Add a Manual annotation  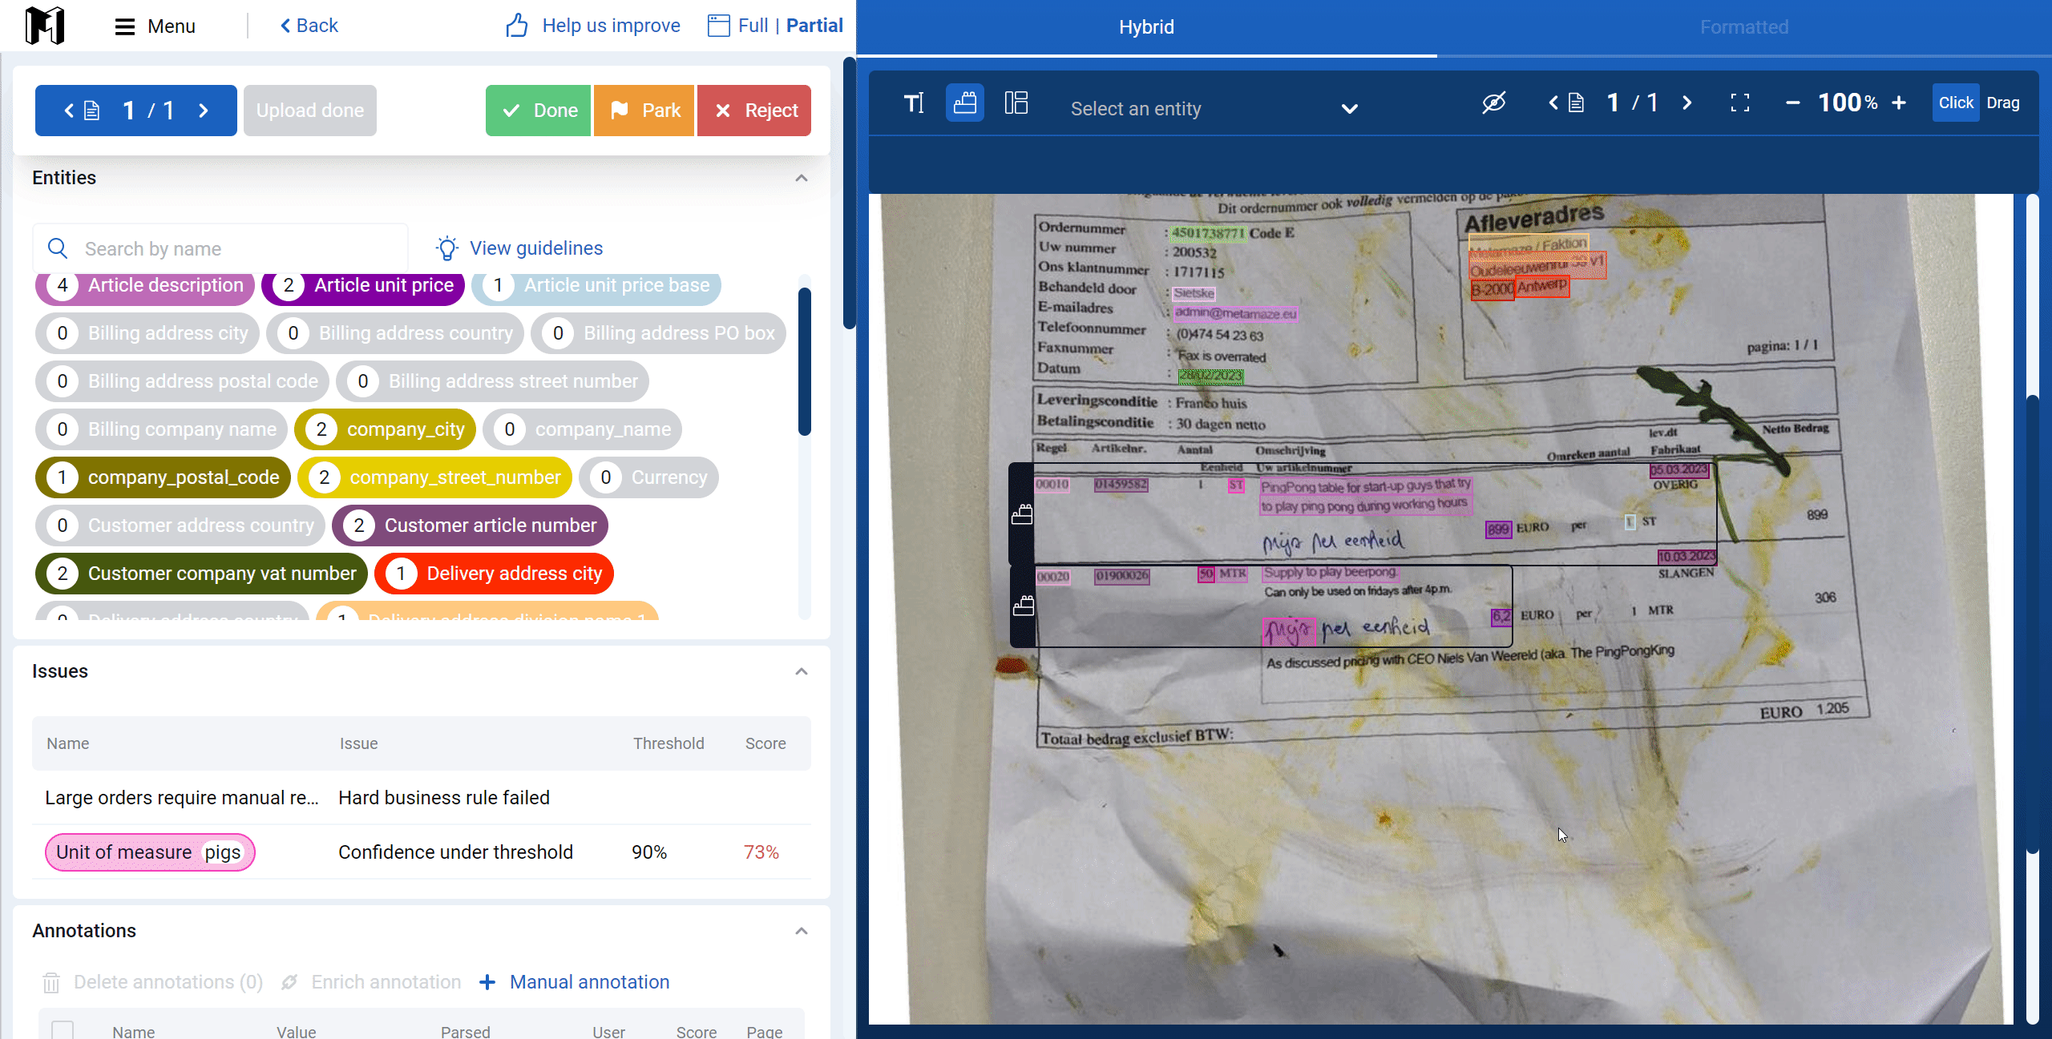point(574,982)
